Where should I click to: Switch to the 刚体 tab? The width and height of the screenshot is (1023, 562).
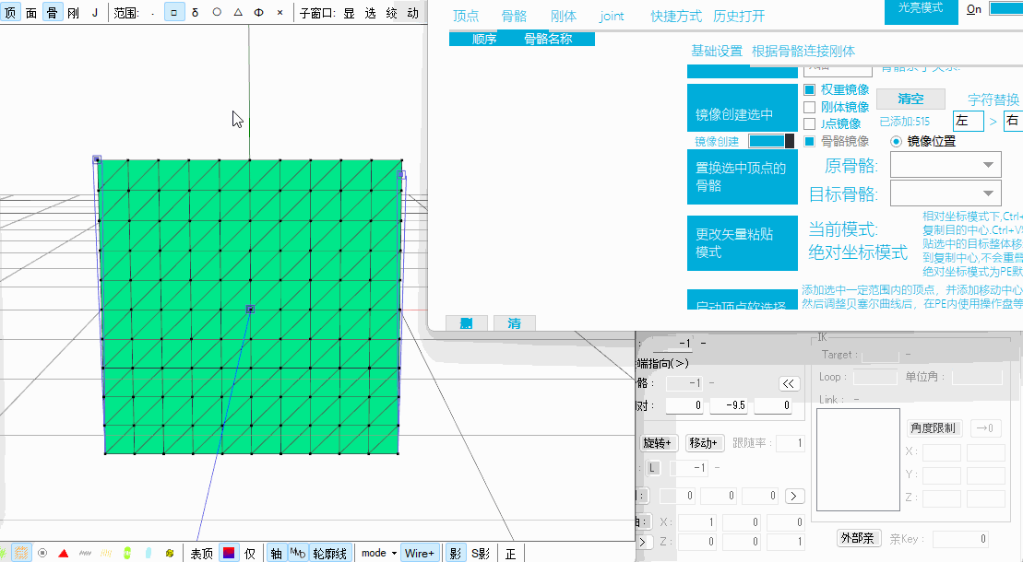point(563,17)
